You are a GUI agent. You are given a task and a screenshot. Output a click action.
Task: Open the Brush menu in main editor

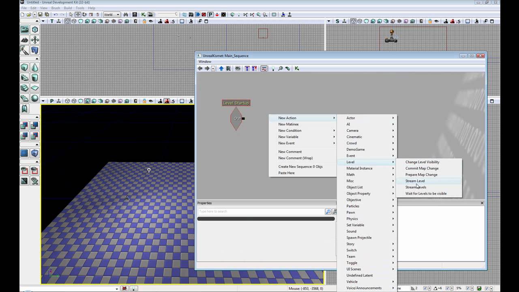click(x=56, y=8)
